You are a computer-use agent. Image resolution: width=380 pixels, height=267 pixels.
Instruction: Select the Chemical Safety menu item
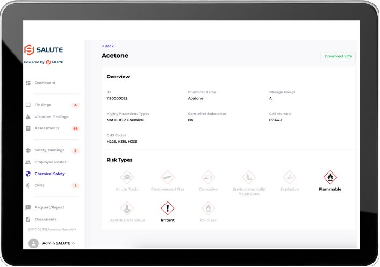coord(49,174)
